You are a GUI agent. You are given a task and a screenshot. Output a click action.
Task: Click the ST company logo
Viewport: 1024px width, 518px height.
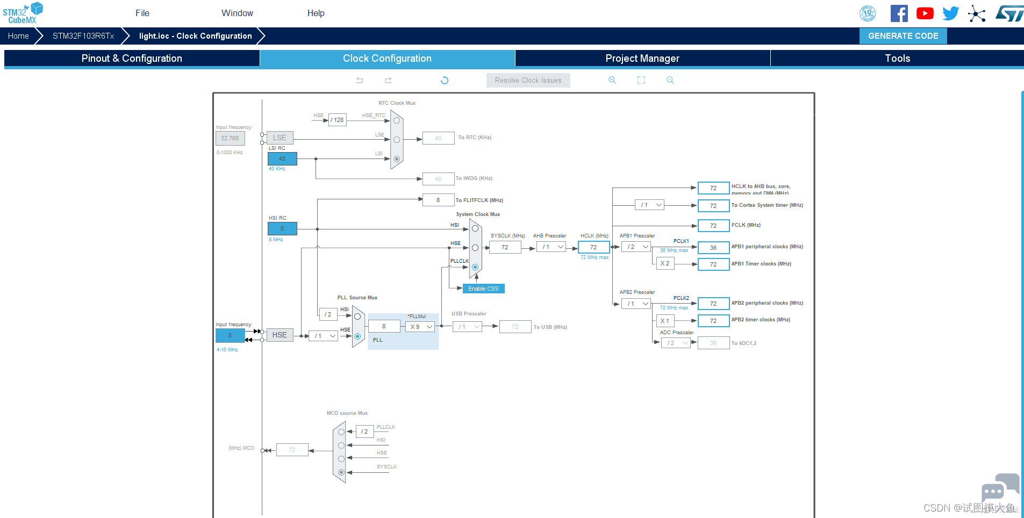coord(1009,13)
